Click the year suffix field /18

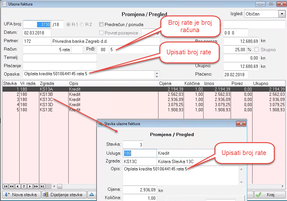(x=57, y=24)
